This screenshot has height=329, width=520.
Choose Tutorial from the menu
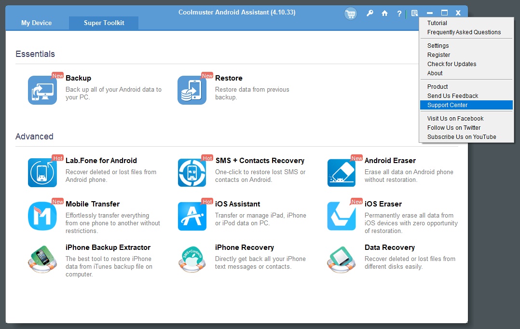click(466, 23)
